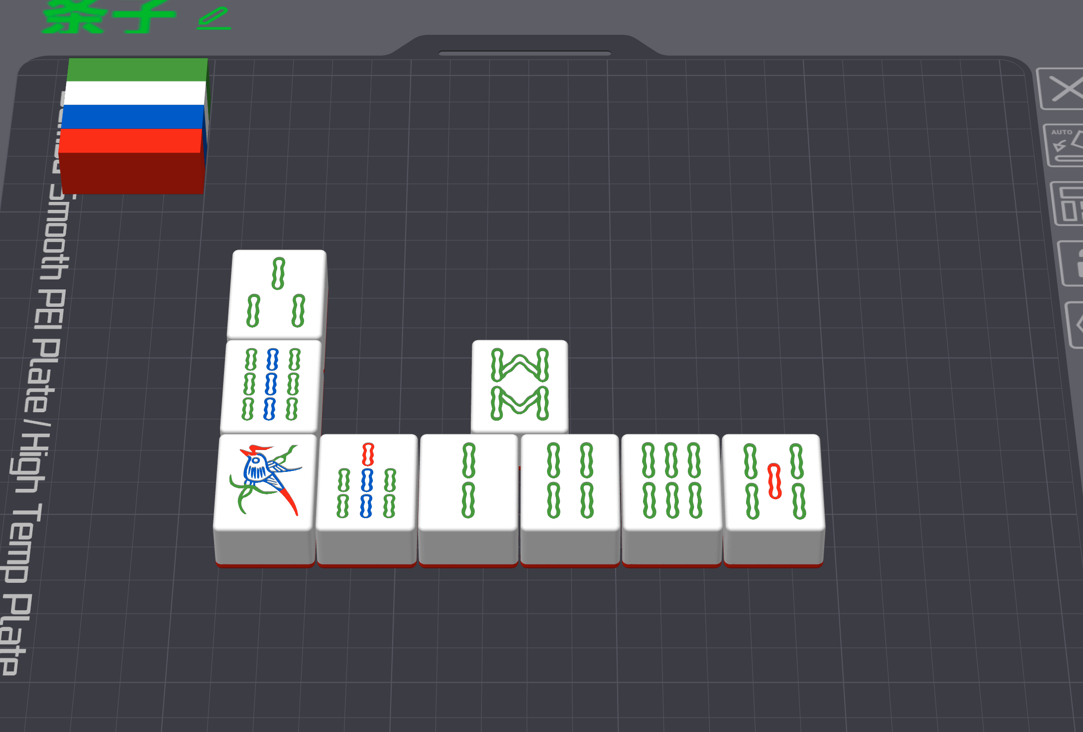Click the green pencil edit plate name icon
The height and width of the screenshot is (732, 1083).
tap(214, 18)
